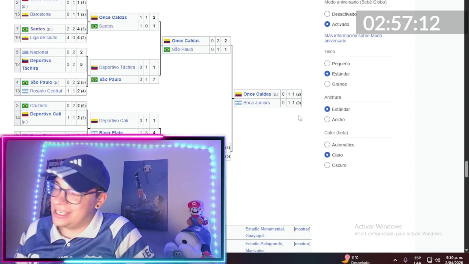The height and width of the screenshot is (264, 469).
Task: Open the River Plate quarterfinal link
Action: click(111, 133)
